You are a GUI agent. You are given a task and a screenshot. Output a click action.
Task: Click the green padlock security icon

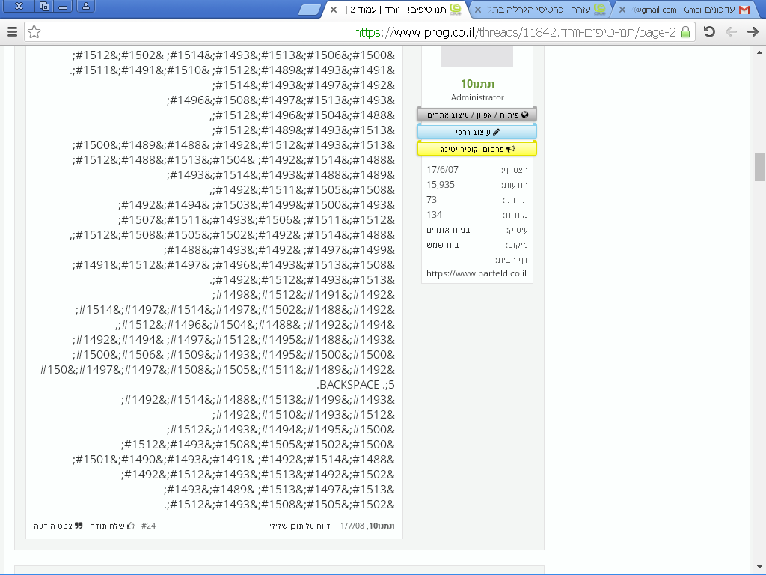coord(685,32)
